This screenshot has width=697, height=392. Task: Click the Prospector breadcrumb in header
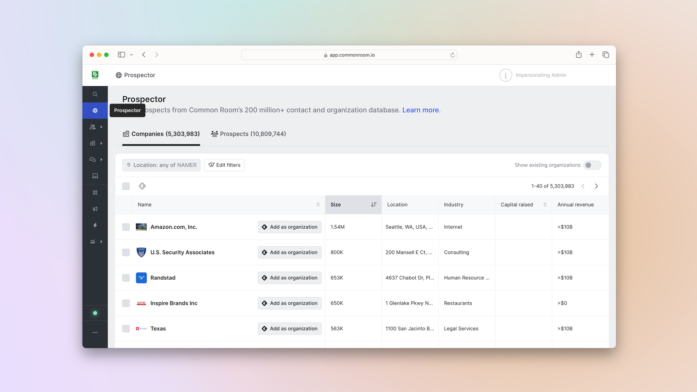(135, 75)
